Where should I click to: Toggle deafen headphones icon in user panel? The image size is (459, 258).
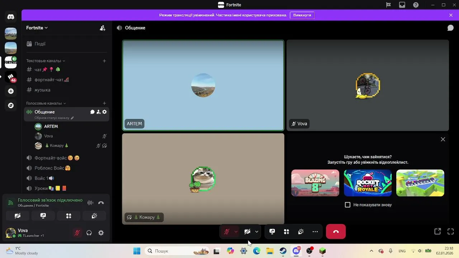click(x=89, y=233)
